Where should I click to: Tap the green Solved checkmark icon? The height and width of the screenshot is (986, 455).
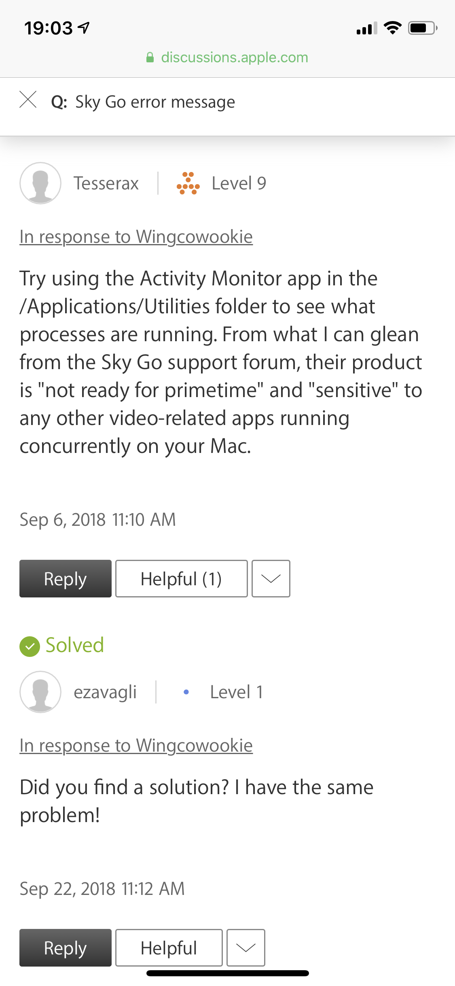[30, 646]
